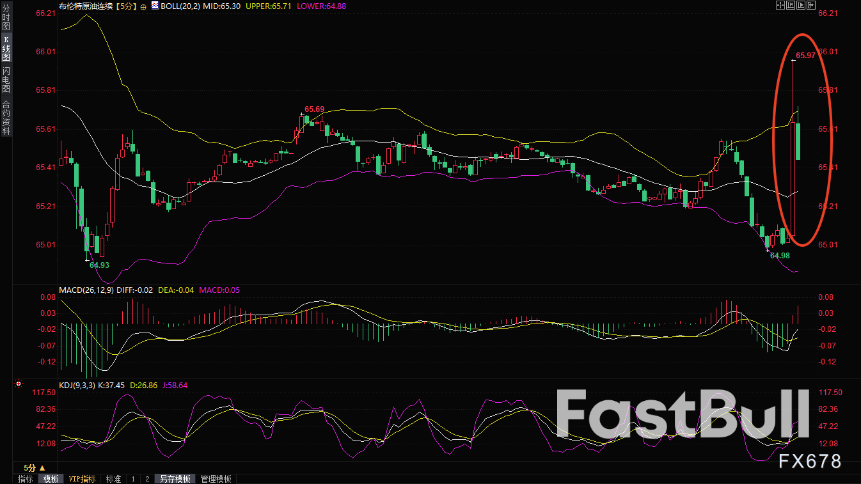
Task: Select K线图 view in left sidebar
Action: tap(6, 48)
